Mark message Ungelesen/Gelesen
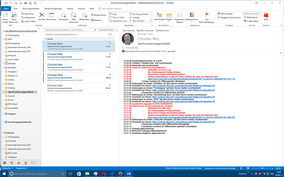284x177 pixels. coord(179,18)
